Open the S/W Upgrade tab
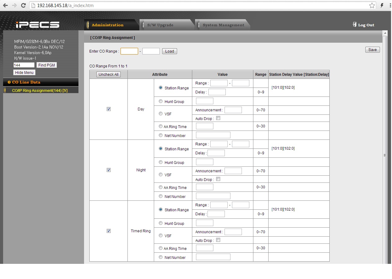 coord(160,25)
